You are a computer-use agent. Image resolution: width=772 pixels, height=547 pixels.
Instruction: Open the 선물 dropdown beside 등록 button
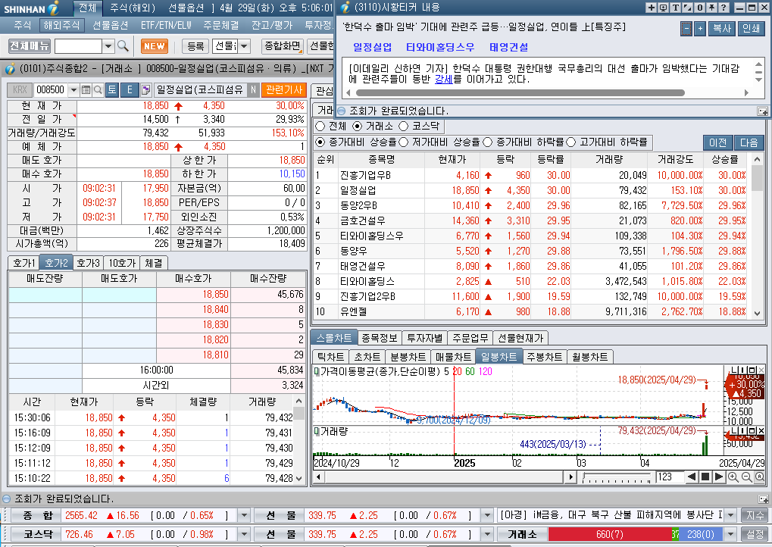(x=244, y=46)
